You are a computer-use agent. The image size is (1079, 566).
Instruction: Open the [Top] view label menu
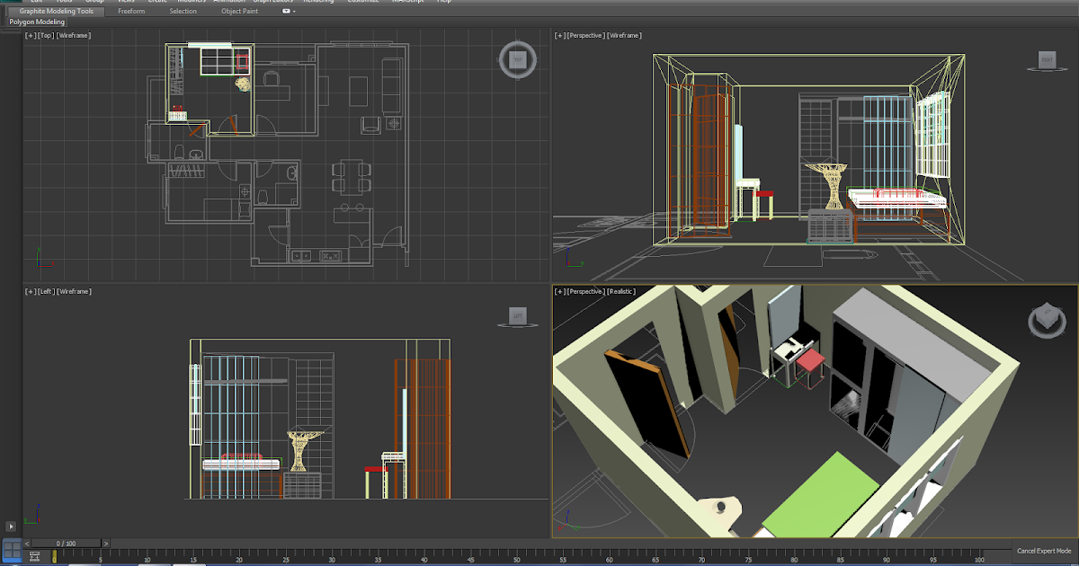click(x=46, y=35)
